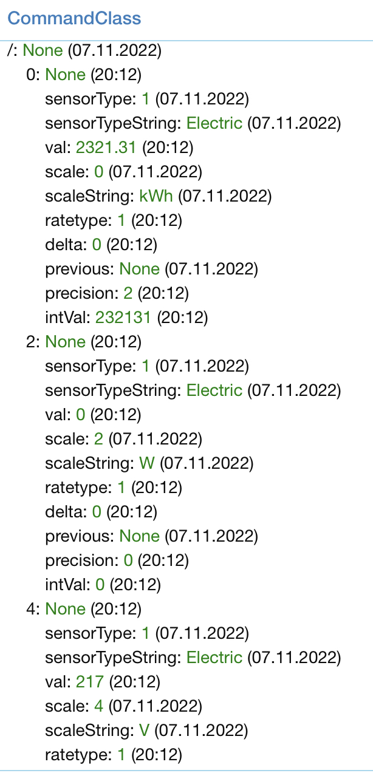Click the precision 2 row
The image size is (373, 773).
(x=117, y=293)
